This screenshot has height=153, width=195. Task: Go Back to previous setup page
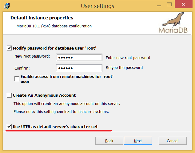coord(109,141)
